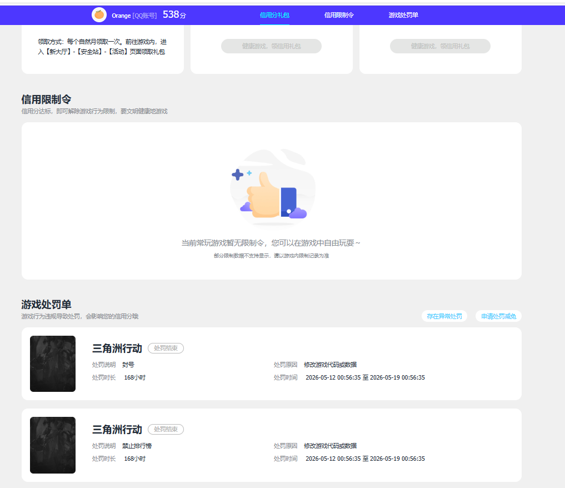The height and width of the screenshot is (488, 565).
Task: Open the 禁止排行榜 penalty game thumbnail
Action: 53,445
